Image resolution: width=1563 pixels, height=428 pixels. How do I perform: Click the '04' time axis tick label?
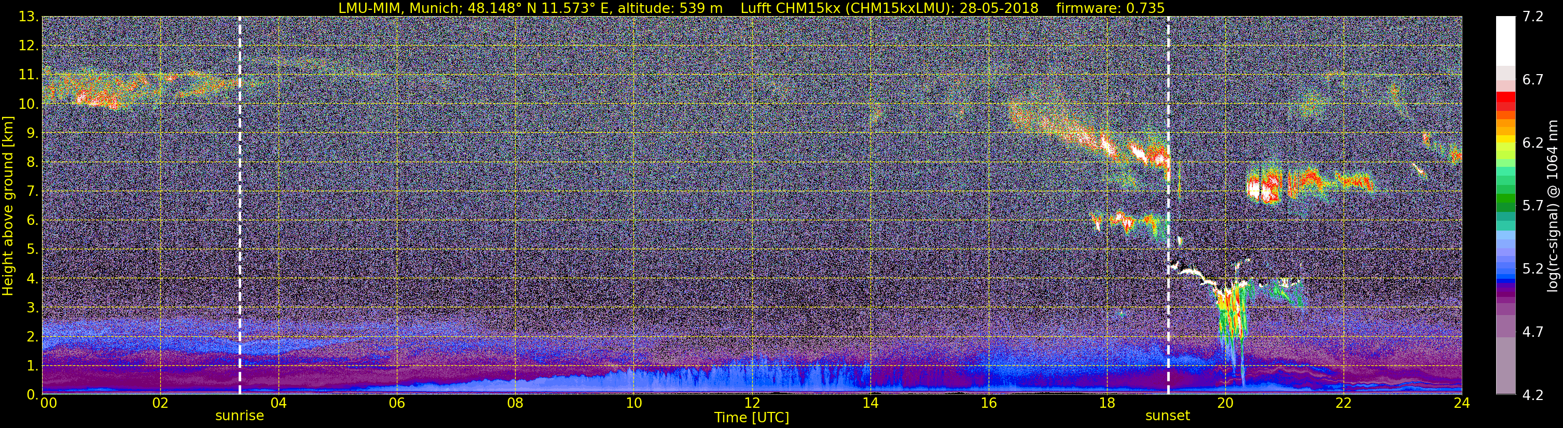click(278, 403)
